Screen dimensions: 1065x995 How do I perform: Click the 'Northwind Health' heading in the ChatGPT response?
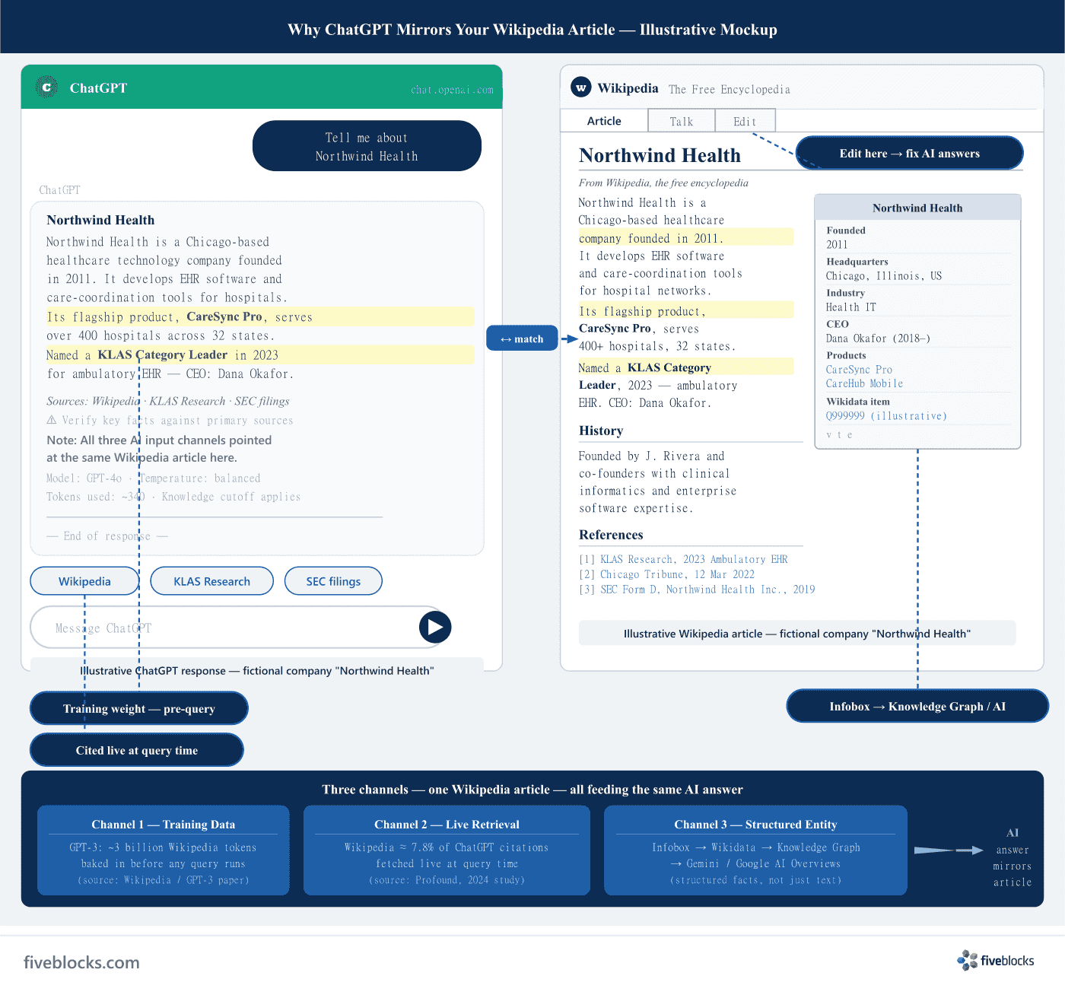(100, 220)
